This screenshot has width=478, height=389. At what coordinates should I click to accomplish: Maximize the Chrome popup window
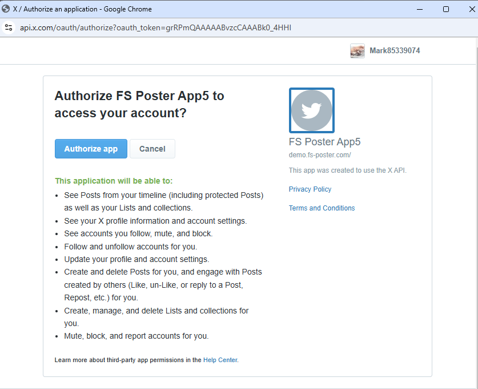(445, 9)
